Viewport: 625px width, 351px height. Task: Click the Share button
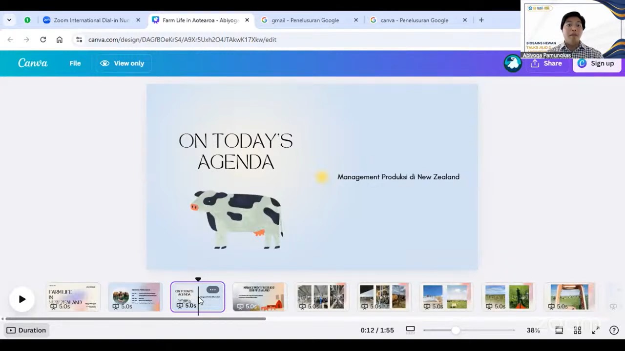(546, 63)
